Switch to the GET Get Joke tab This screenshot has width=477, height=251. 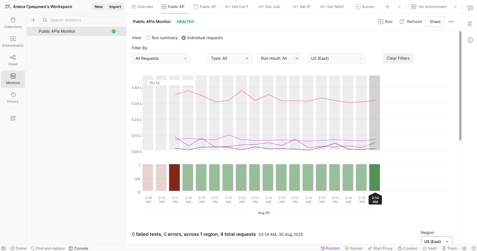pyautogui.click(x=269, y=7)
